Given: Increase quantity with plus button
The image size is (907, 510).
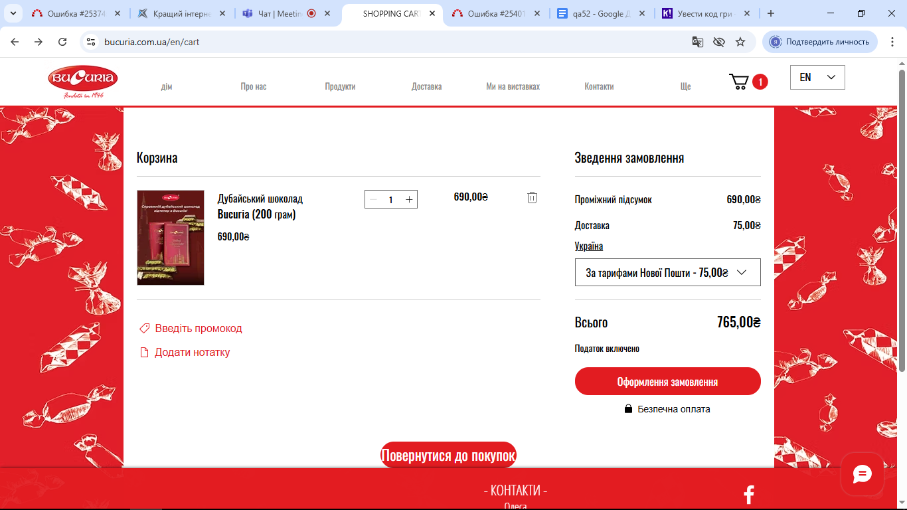Looking at the screenshot, I should tap(409, 199).
